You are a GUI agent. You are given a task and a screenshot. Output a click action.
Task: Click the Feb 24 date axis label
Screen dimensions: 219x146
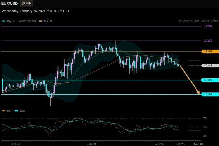pos(159,144)
